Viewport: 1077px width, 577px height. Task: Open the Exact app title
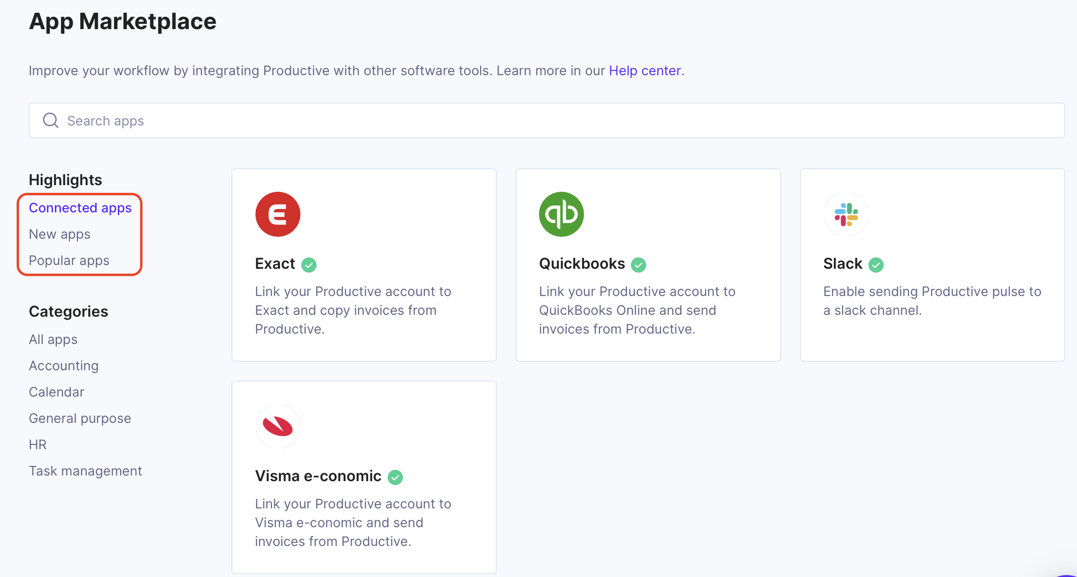tap(275, 264)
